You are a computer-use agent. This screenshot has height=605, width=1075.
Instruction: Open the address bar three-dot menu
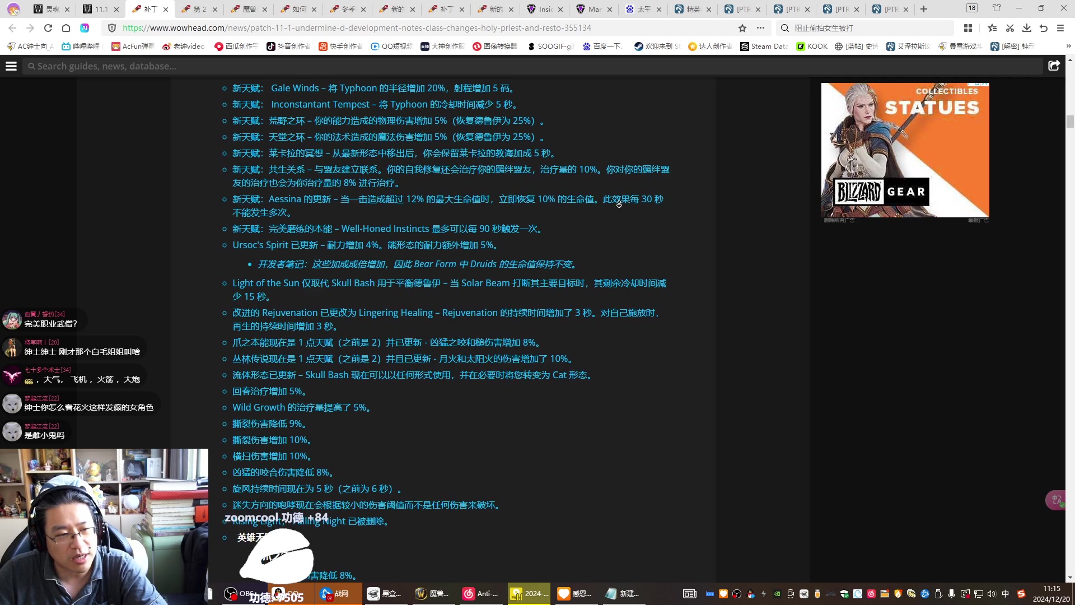tap(760, 28)
